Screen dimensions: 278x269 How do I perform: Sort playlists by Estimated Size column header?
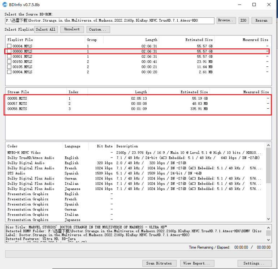point(199,40)
